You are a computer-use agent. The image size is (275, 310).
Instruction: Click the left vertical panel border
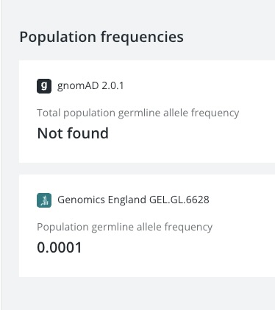tap(1, 155)
